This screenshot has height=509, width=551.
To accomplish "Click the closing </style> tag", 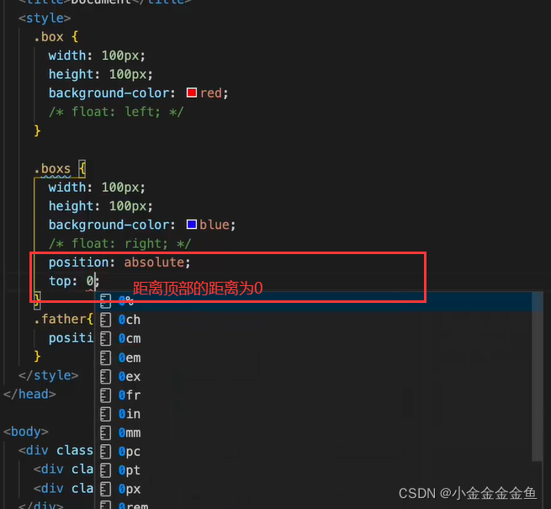I will click(49, 375).
